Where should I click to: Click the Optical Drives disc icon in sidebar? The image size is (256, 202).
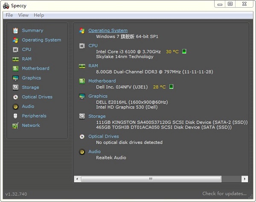pos(15,97)
